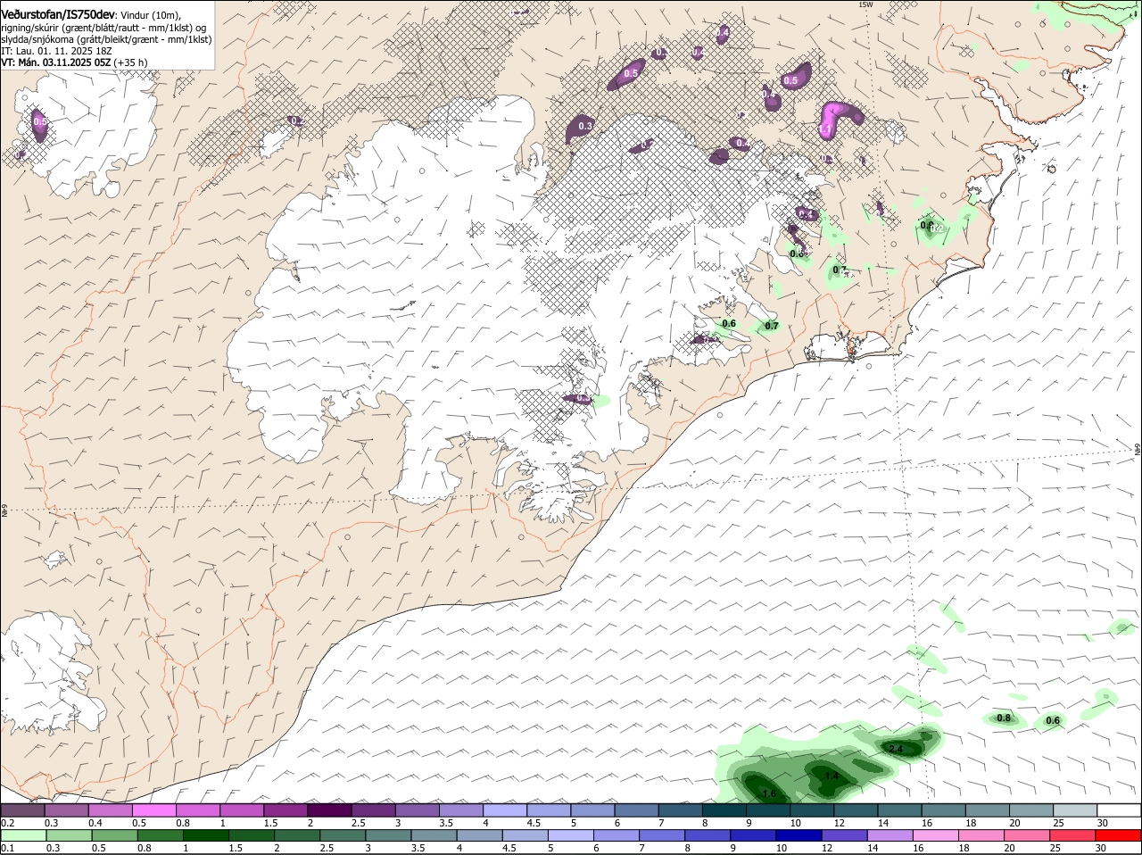Click the '1.4' rain value label offshore
This screenshot has height=855, width=1142.
pyautogui.click(x=832, y=776)
